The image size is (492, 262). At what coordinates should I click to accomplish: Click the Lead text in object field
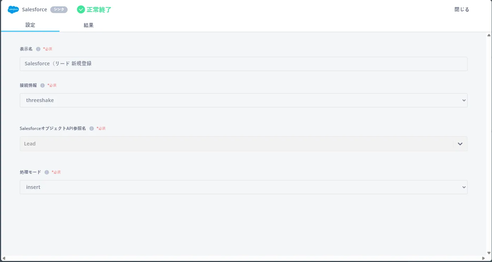click(30, 144)
